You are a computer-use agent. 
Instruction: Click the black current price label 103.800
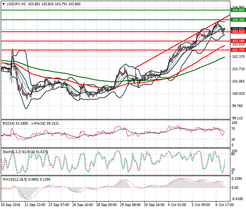coord(238,29)
